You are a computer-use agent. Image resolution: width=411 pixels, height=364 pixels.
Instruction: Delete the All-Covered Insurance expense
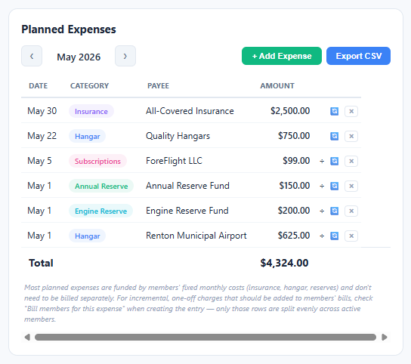[x=351, y=111]
